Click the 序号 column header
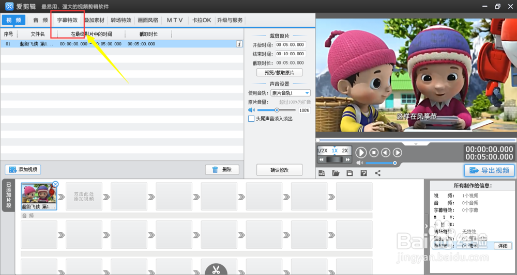The width and height of the screenshot is (517, 275). tap(9, 34)
